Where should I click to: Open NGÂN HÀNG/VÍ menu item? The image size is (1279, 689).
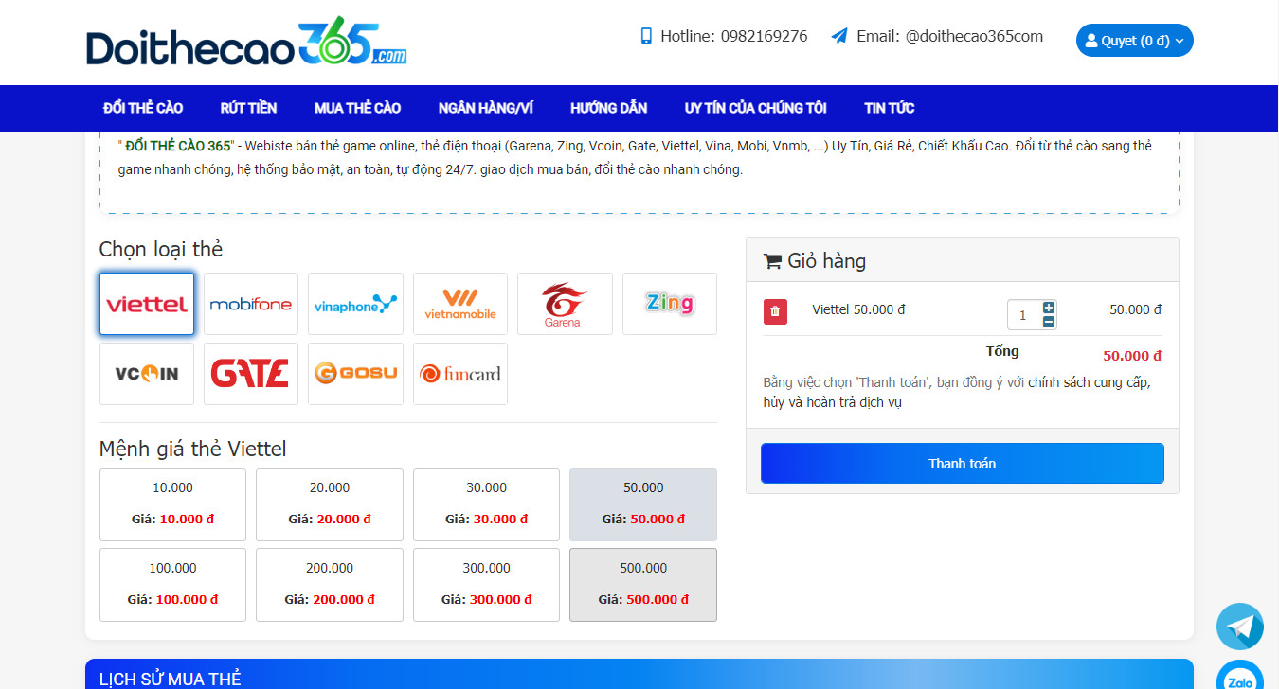pos(485,108)
